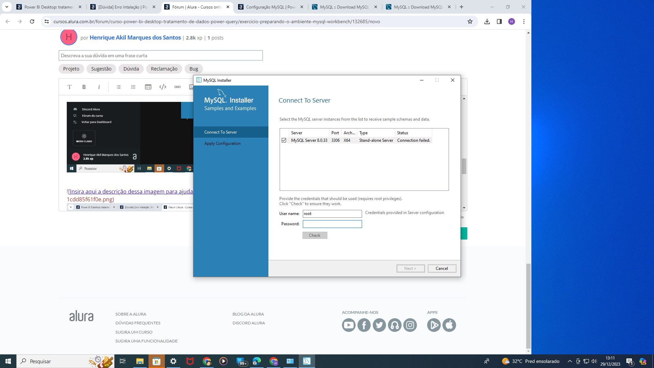The height and width of the screenshot is (368, 654).
Task: Choose the Reclamação topic tag
Action: (x=164, y=69)
